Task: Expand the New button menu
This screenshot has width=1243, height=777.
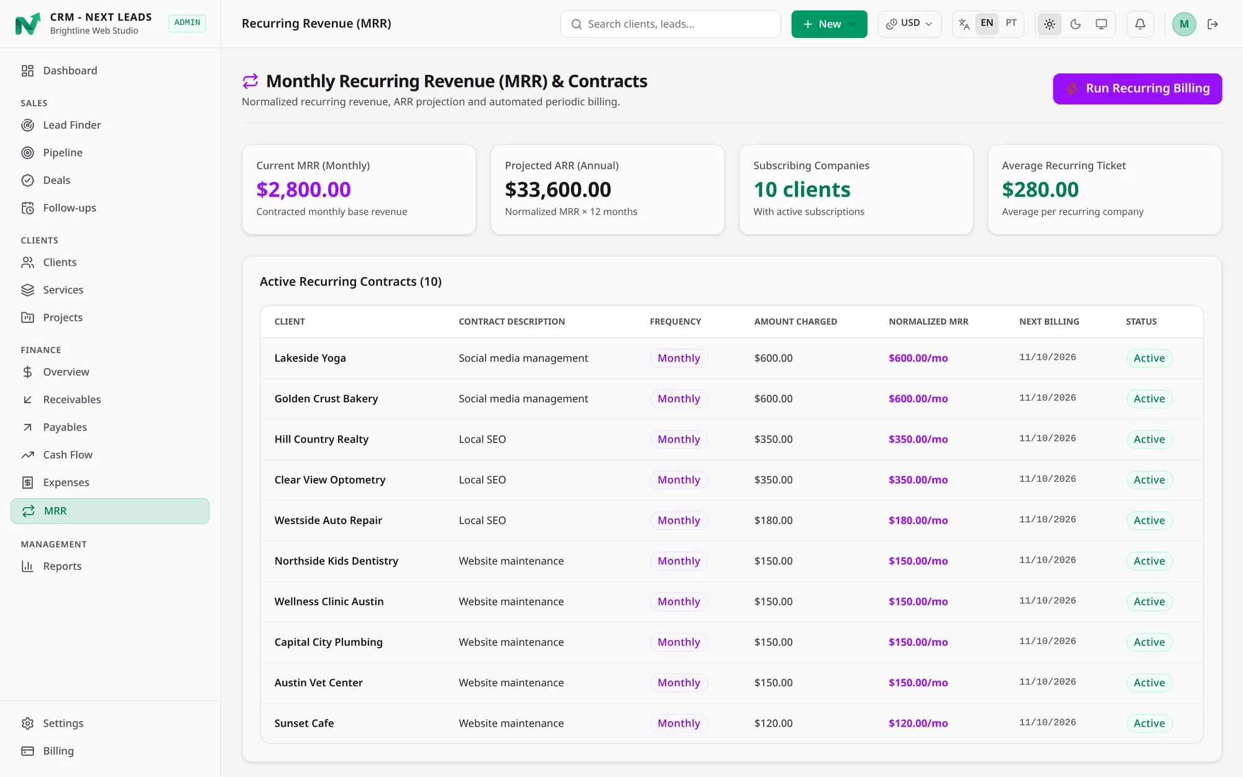Action: (x=829, y=24)
